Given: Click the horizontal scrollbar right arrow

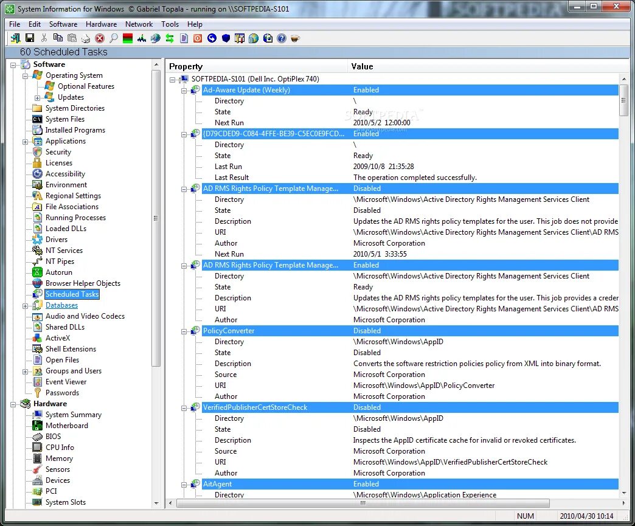Looking at the screenshot, I should point(623,503).
